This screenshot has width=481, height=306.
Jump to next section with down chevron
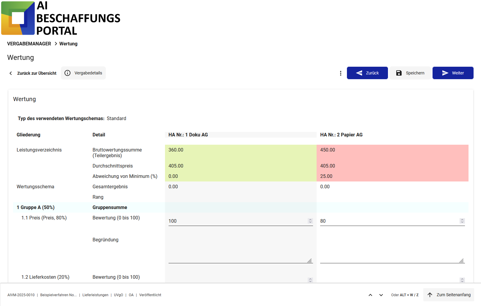[x=381, y=295]
